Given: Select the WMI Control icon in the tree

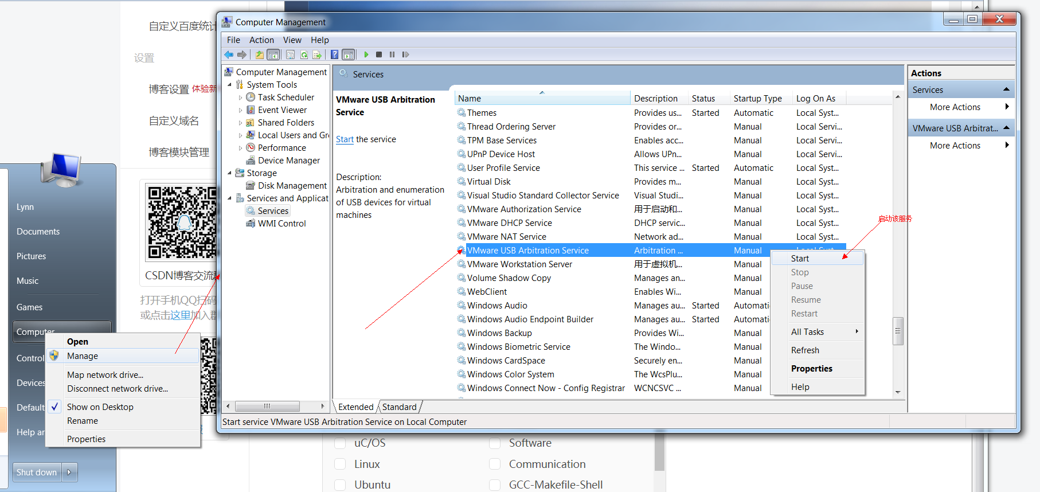Looking at the screenshot, I should click(251, 223).
